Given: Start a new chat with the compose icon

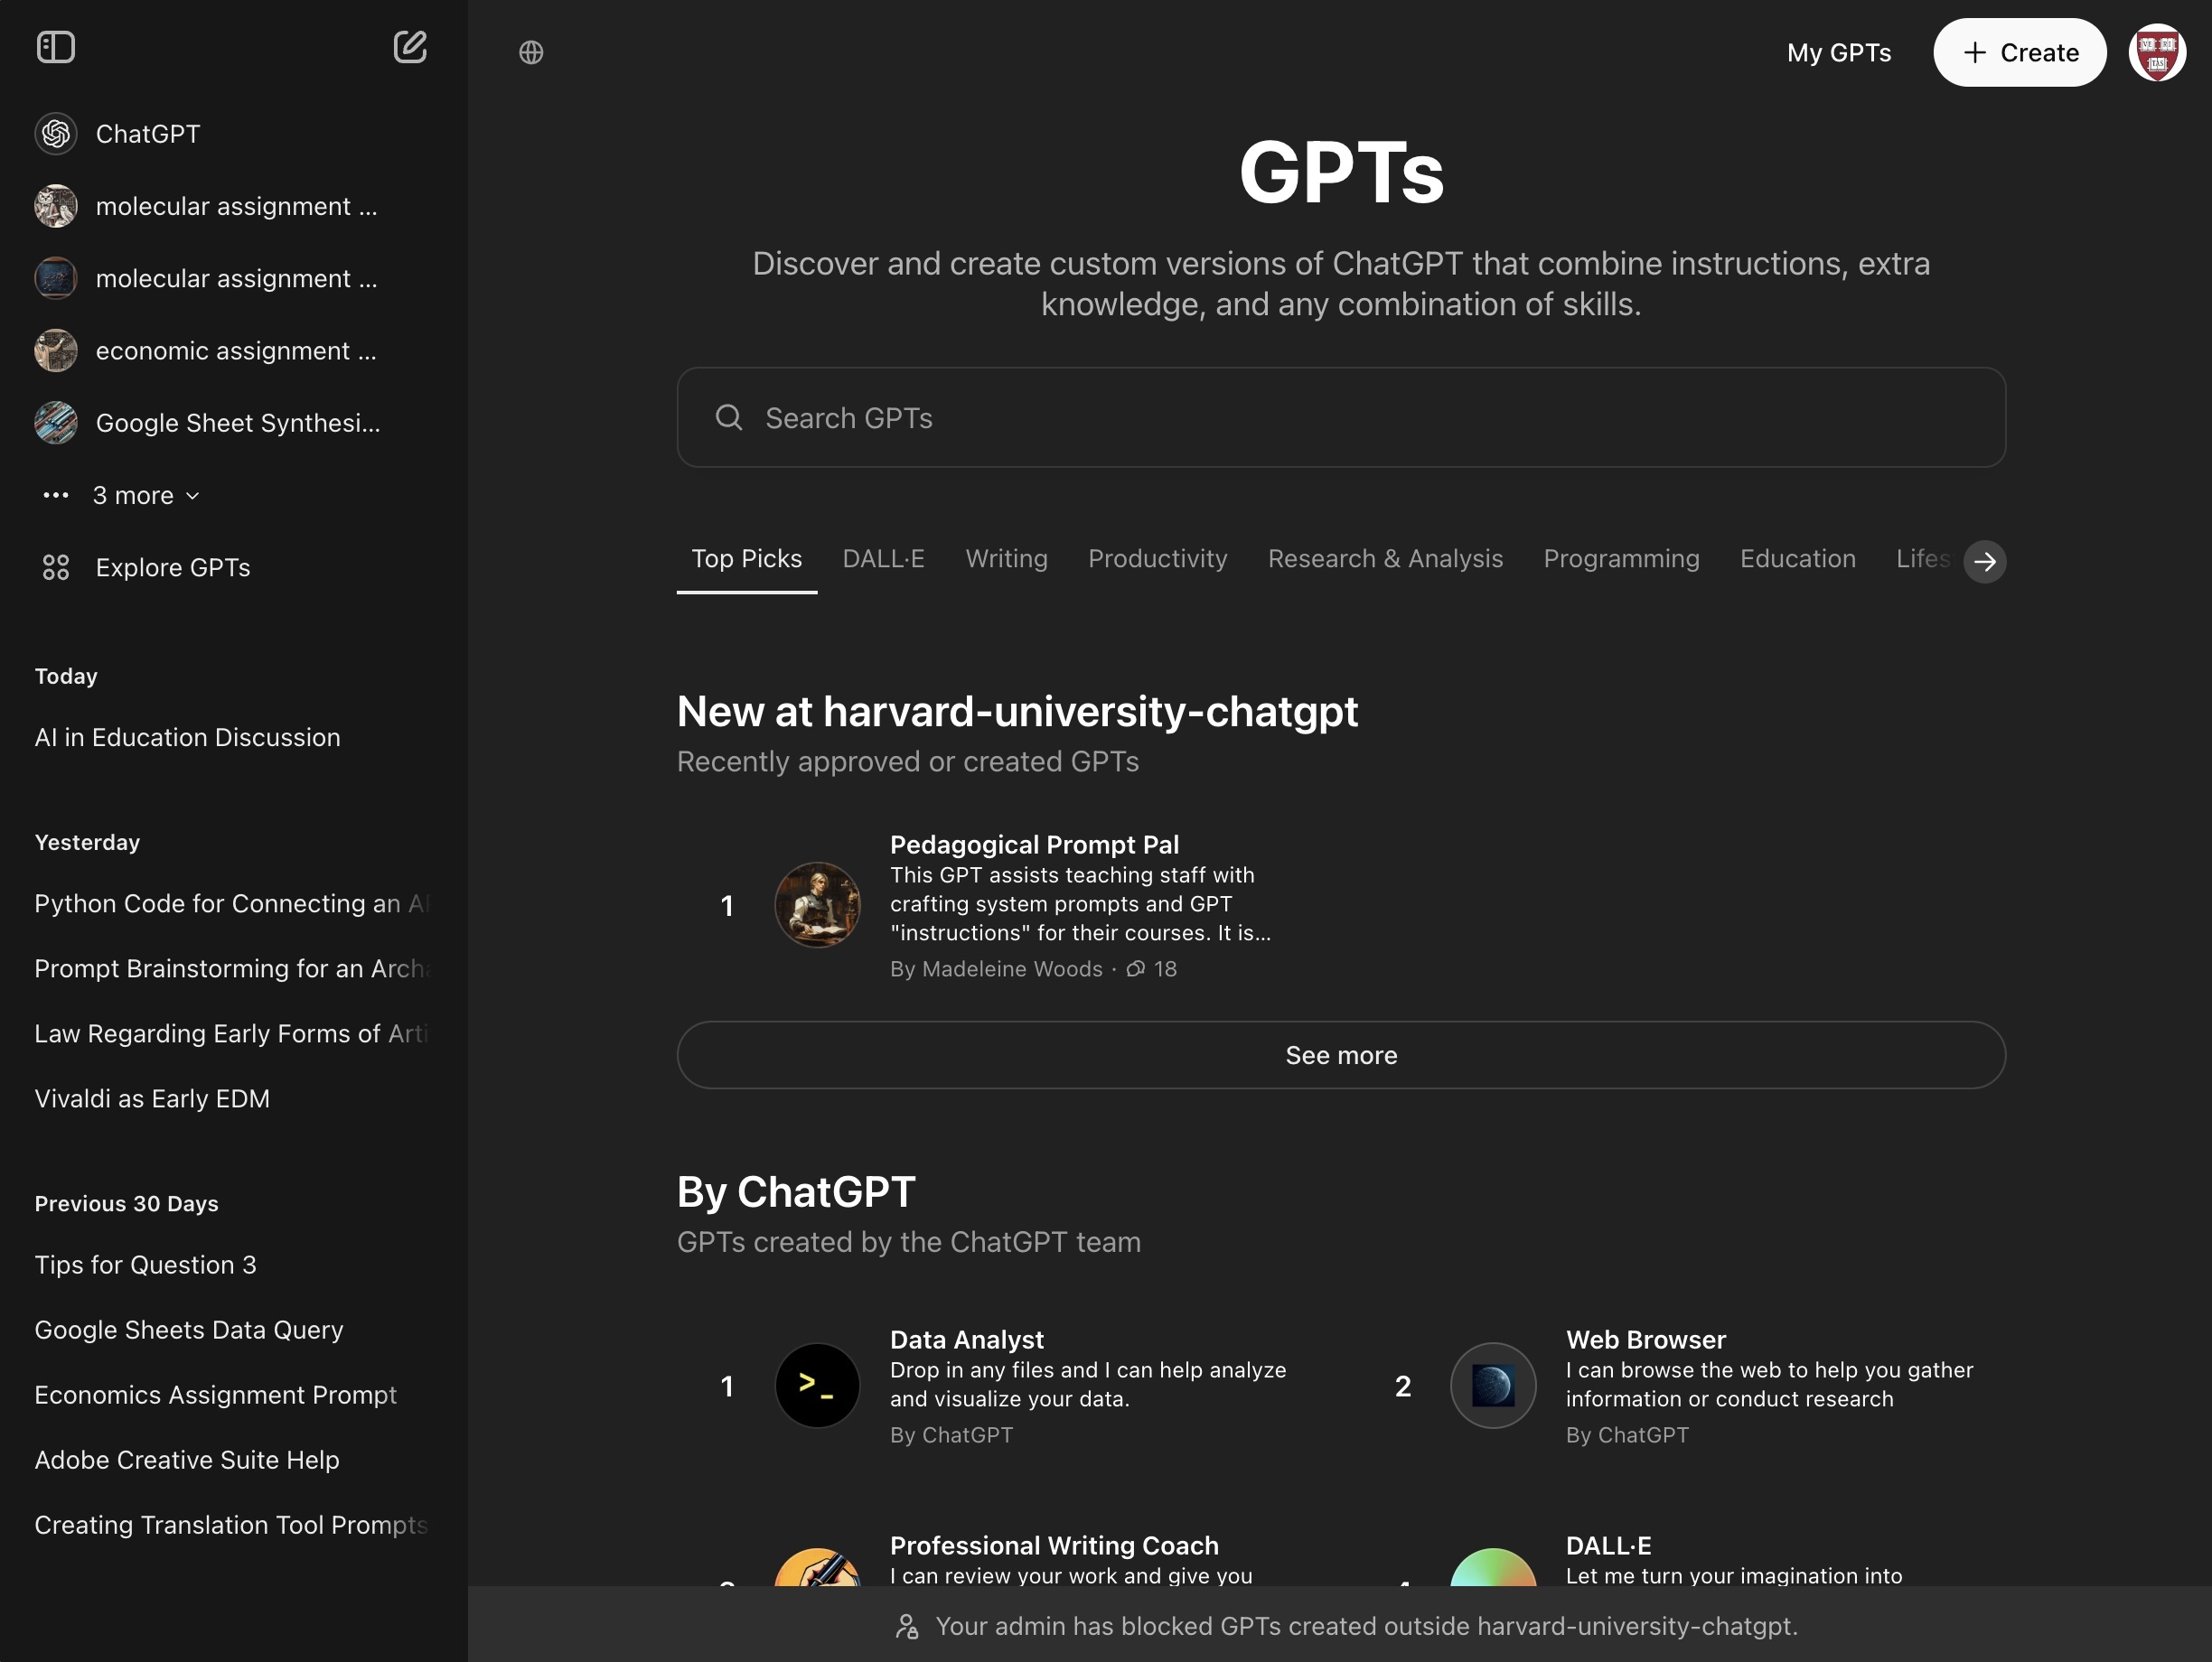Looking at the screenshot, I should [x=410, y=47].
